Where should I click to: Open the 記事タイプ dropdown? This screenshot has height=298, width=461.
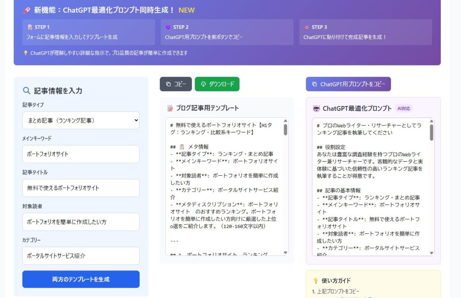tap(81, 120)
